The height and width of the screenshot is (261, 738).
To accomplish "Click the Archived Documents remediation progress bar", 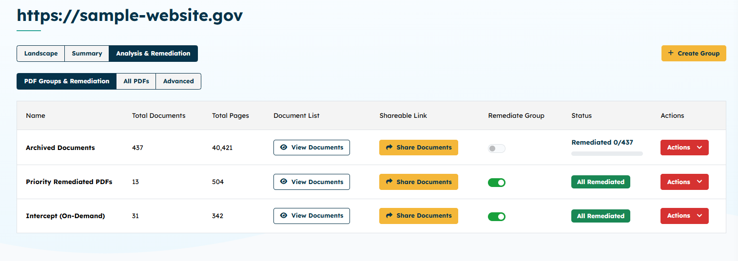I will tap(607, 153).
